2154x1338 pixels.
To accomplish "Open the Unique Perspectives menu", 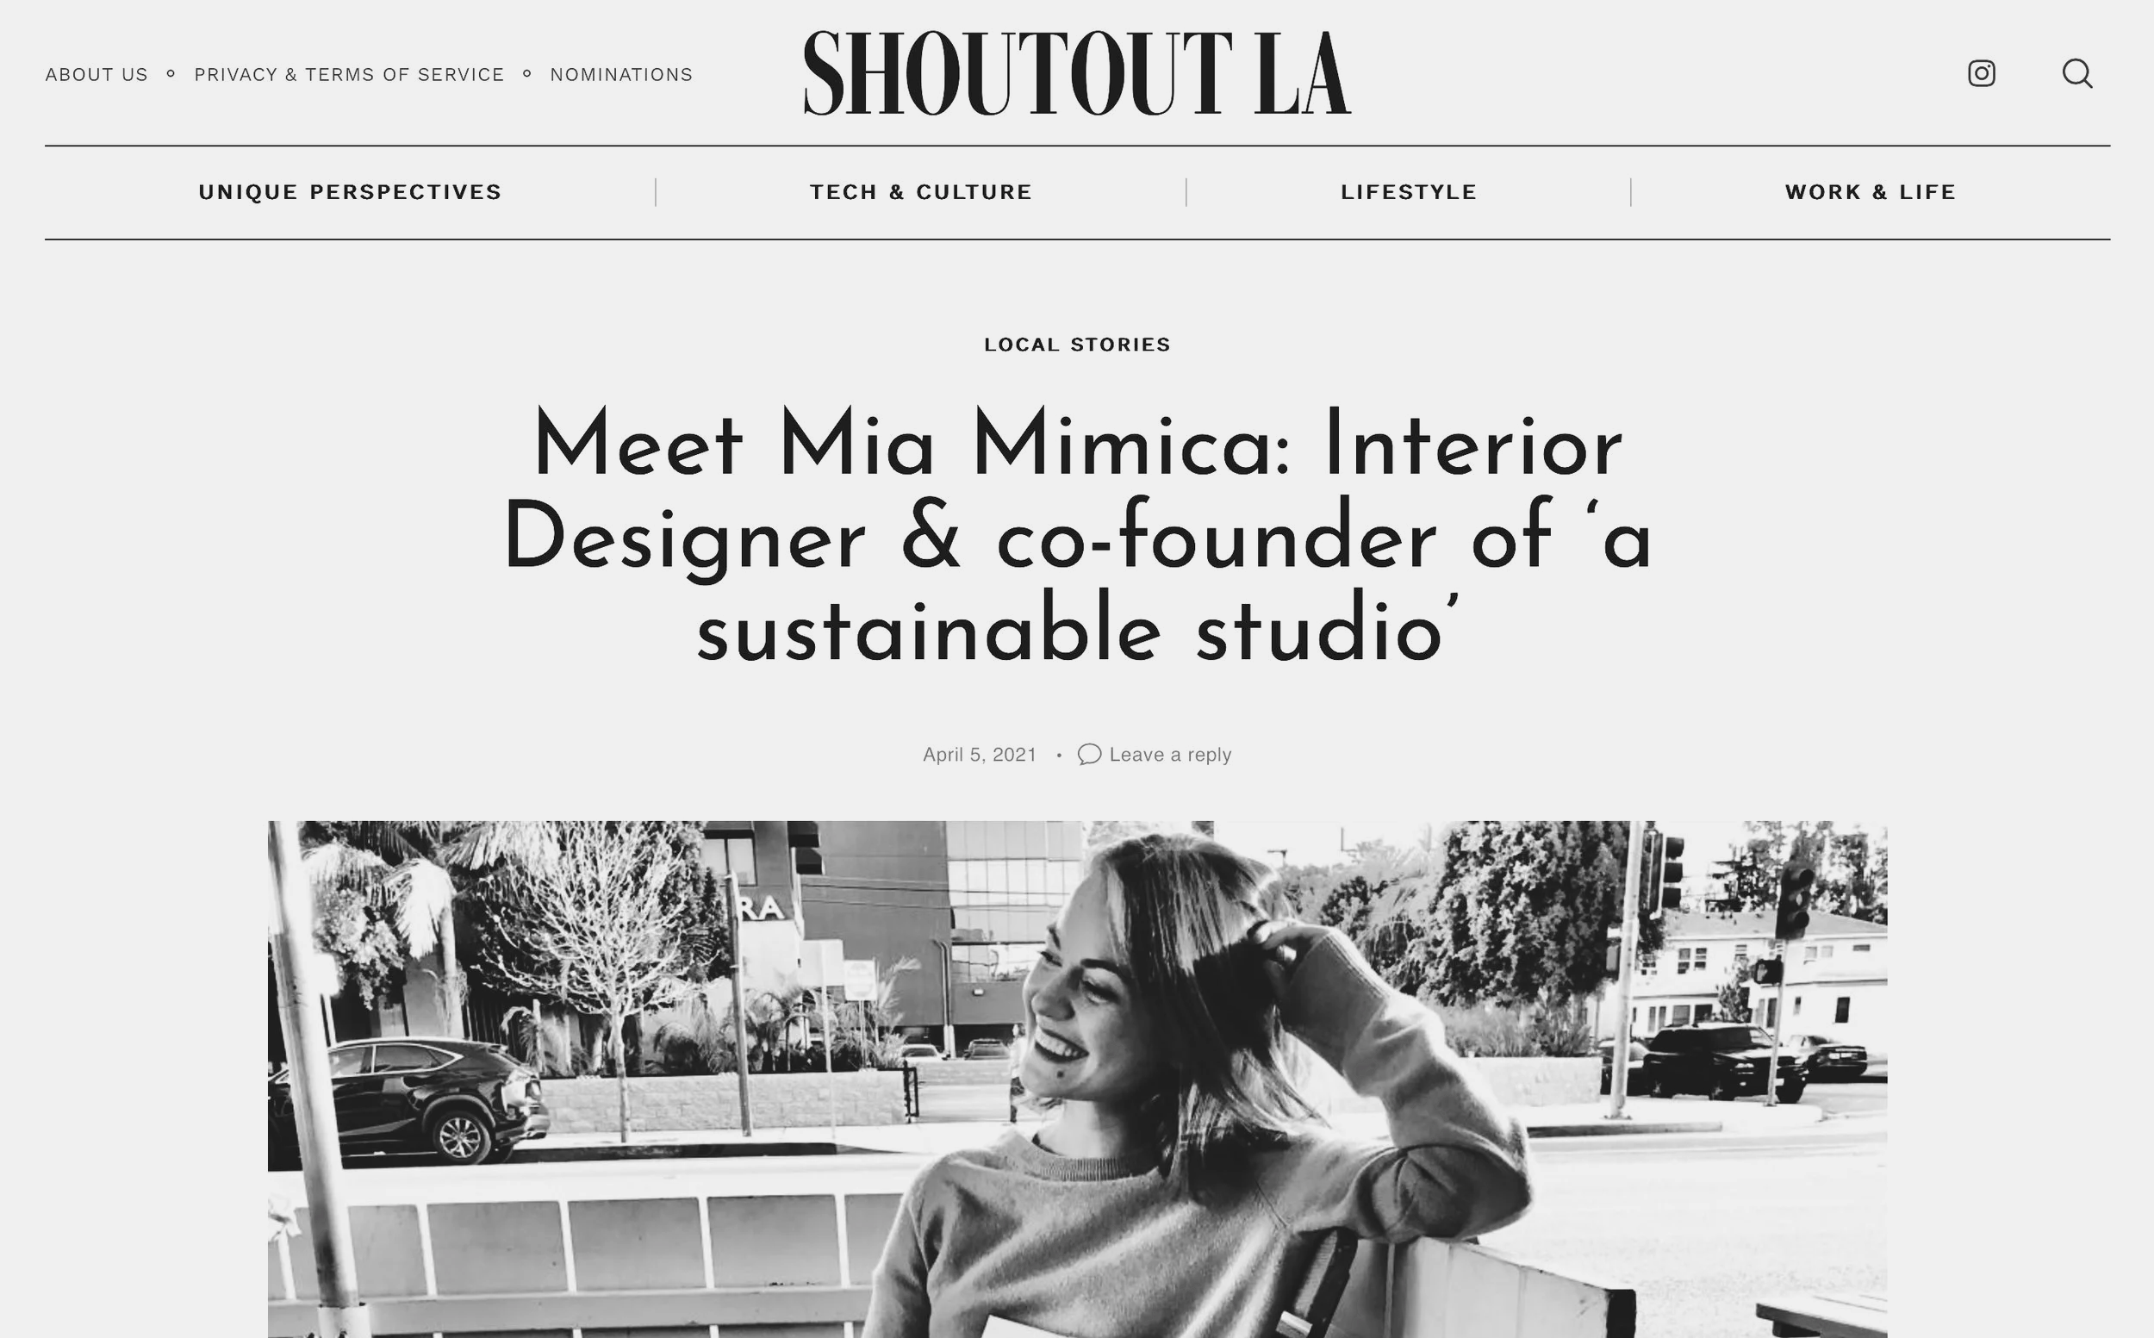I will click(x=350, y=192).
